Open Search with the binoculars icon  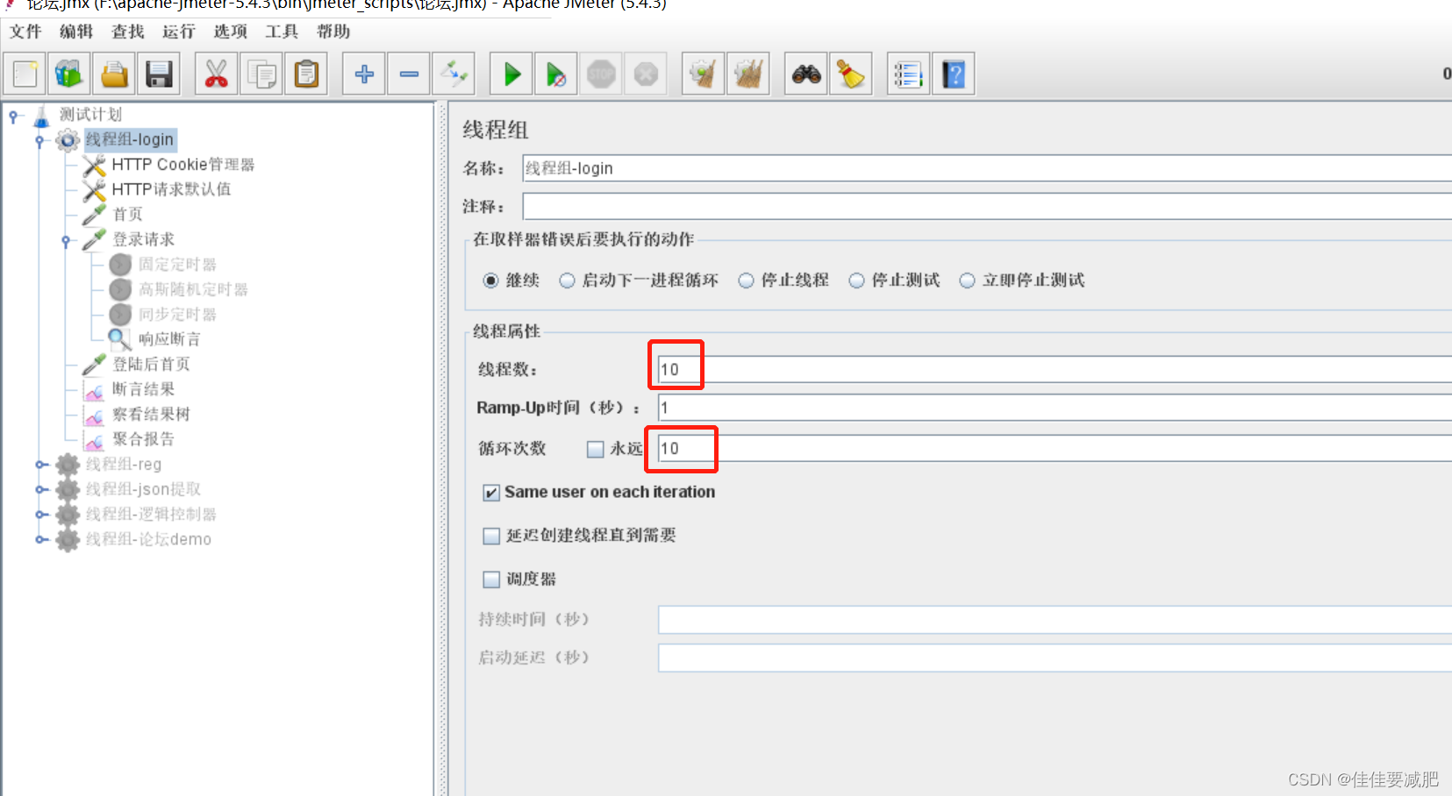[x=806, y=75]
